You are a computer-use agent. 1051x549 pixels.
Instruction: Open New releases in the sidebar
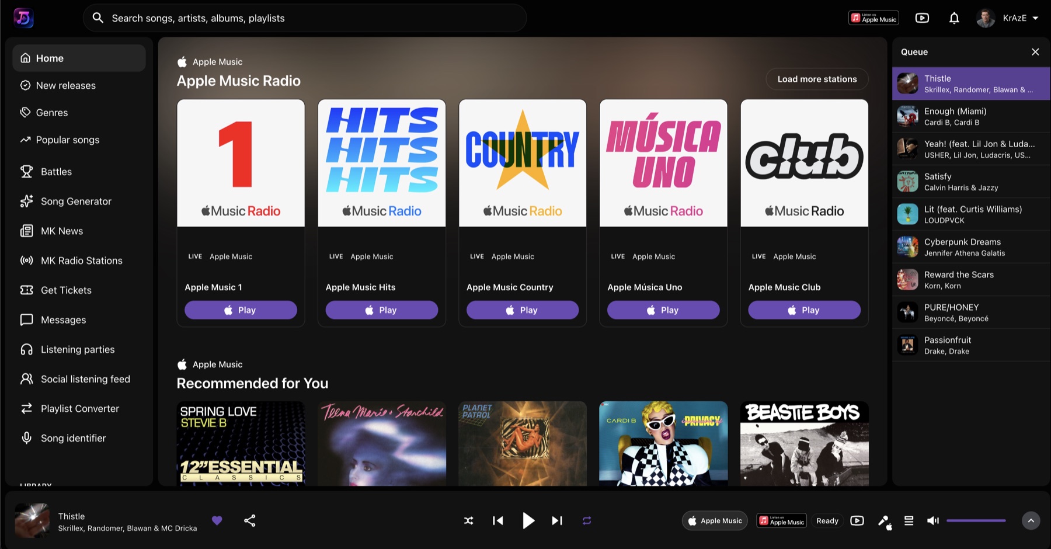[79, 85]
